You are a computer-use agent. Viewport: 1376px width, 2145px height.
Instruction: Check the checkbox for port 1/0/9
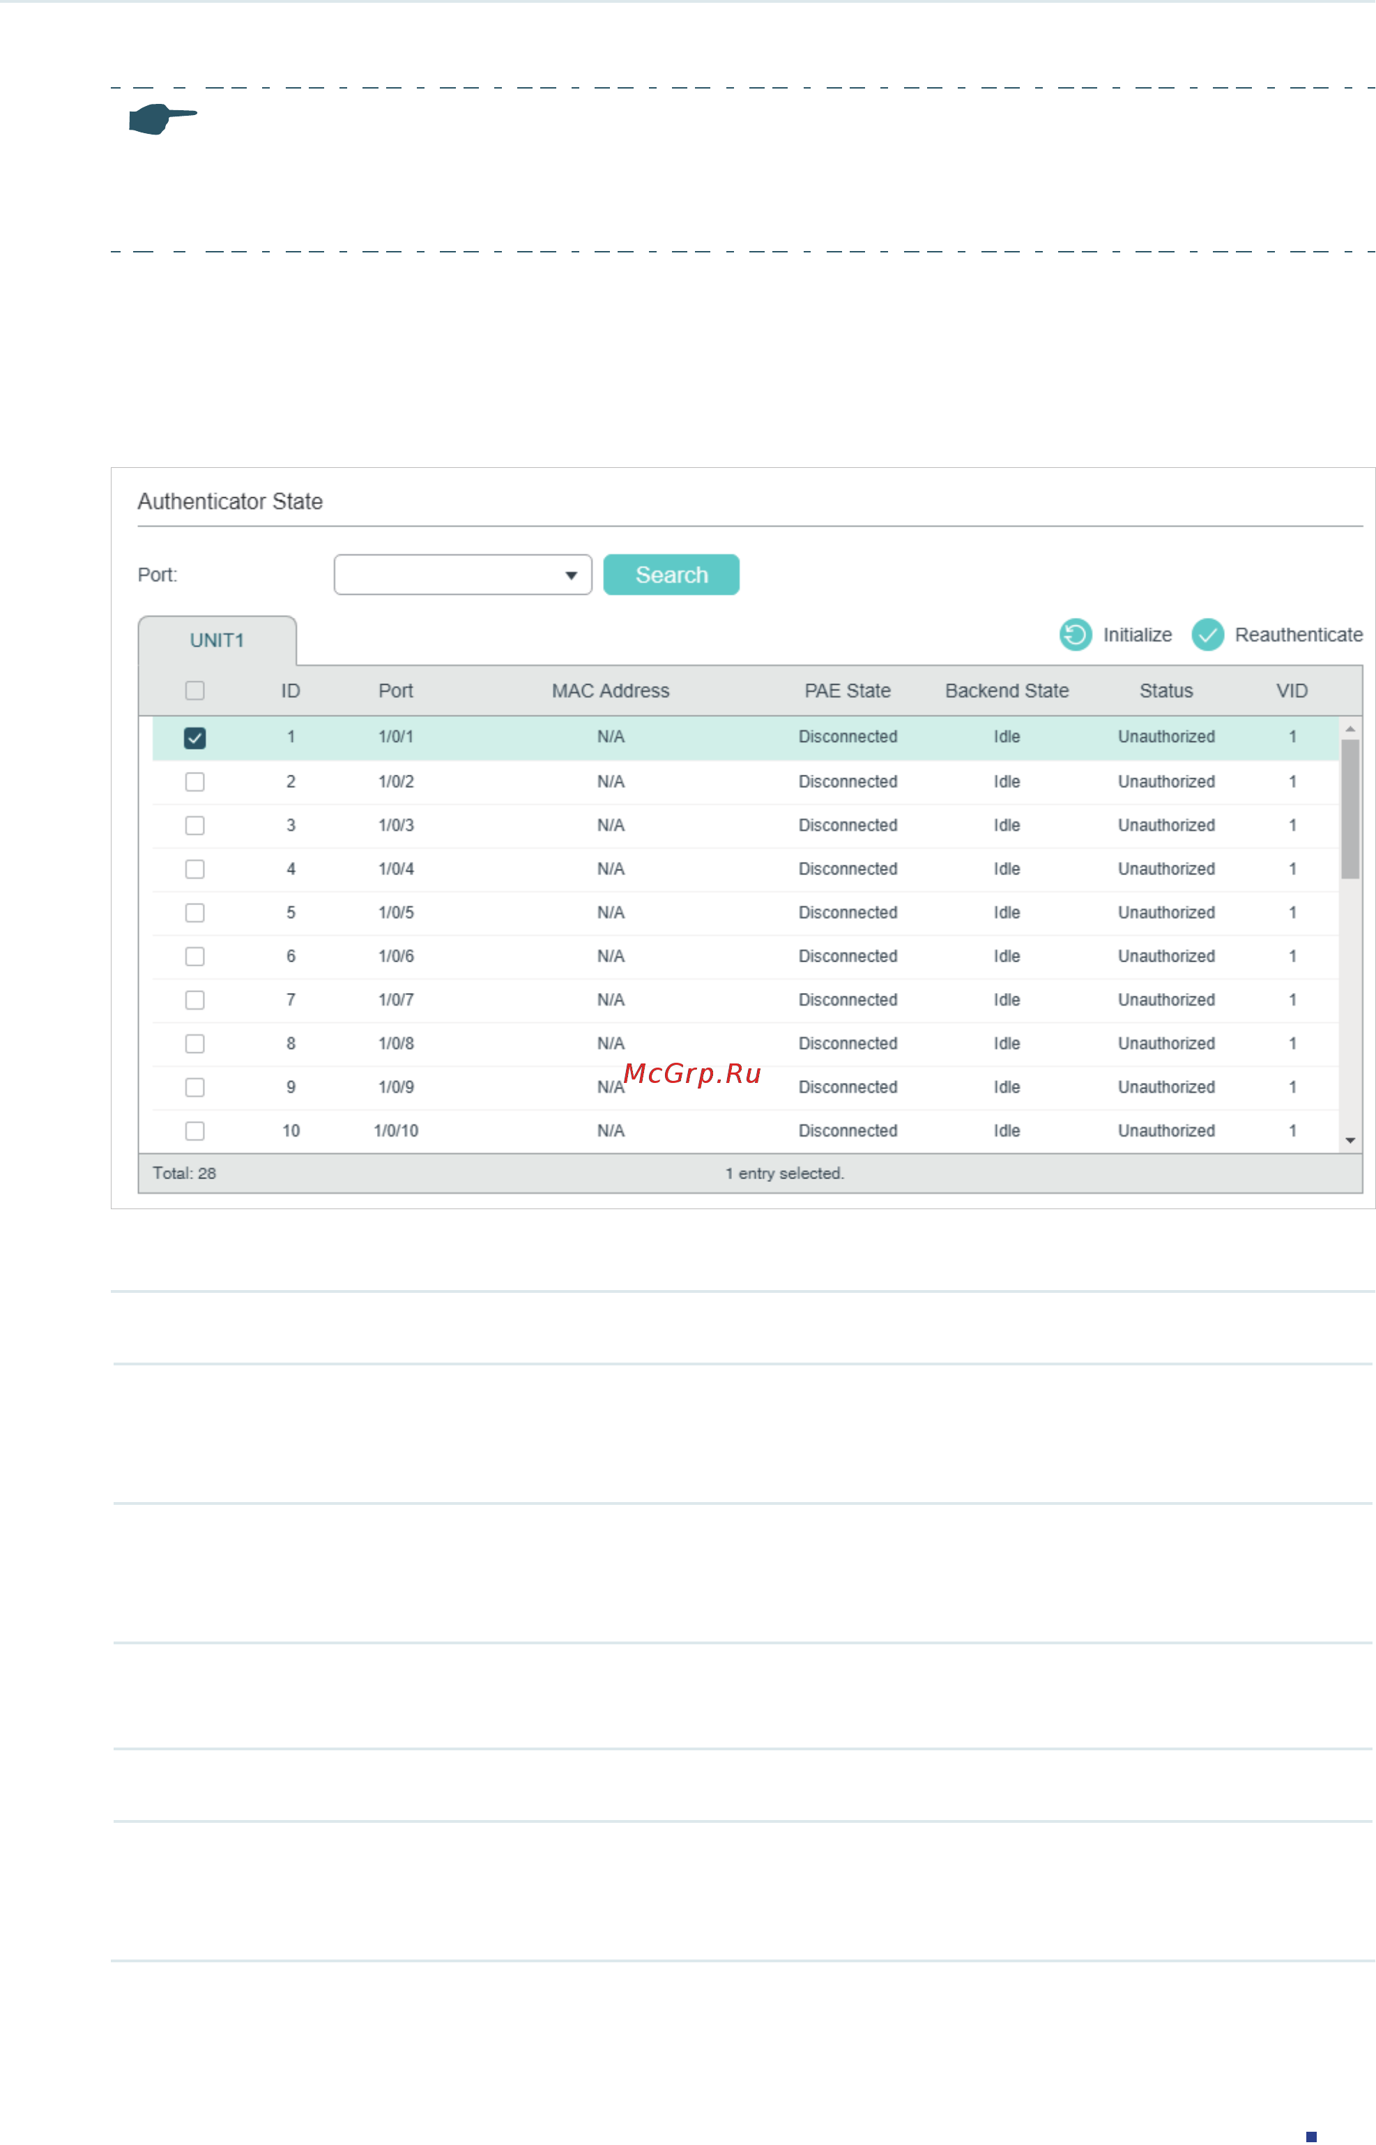194,1088
